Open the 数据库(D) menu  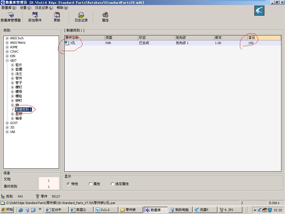pyautogui.click(x=9, y=8)
